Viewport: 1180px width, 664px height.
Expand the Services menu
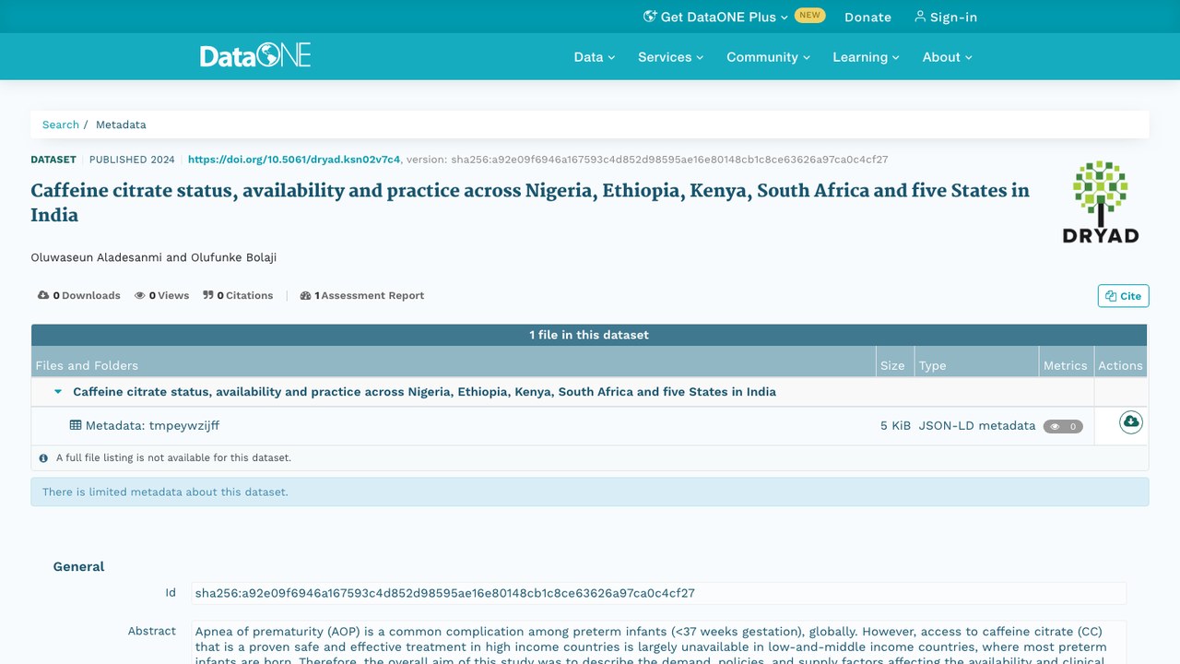[x=670, y=56]
